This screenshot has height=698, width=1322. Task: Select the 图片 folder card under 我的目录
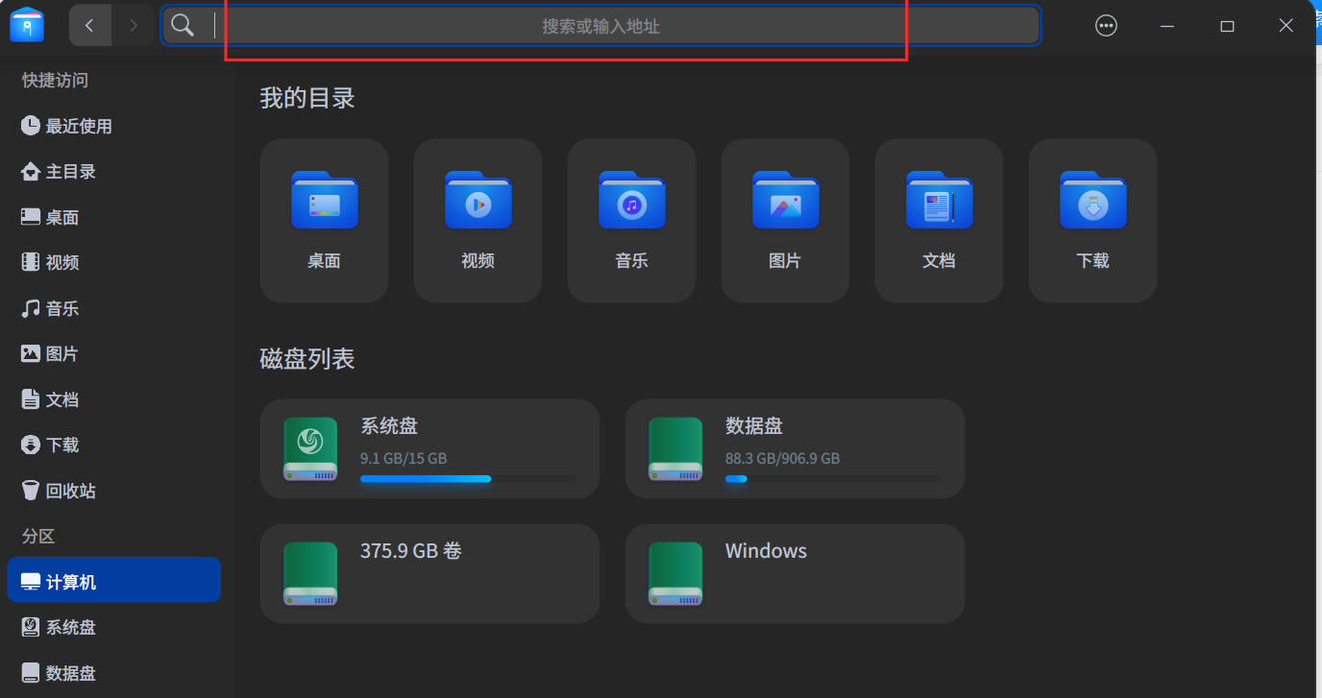coord(785,221)
